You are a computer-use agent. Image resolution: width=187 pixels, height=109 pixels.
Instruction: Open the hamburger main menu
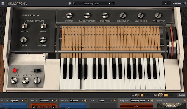point(3,3)
